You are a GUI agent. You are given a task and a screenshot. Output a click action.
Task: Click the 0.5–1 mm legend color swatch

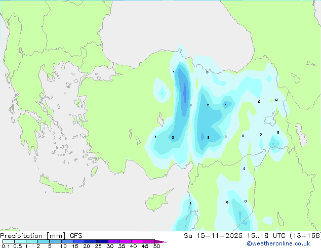tap(20, 241)
